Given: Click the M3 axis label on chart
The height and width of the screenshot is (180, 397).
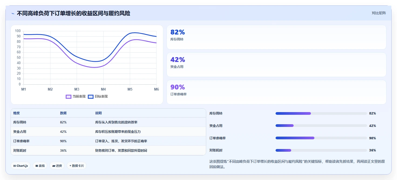Looking at the screenshot, I should click(77, 89).
